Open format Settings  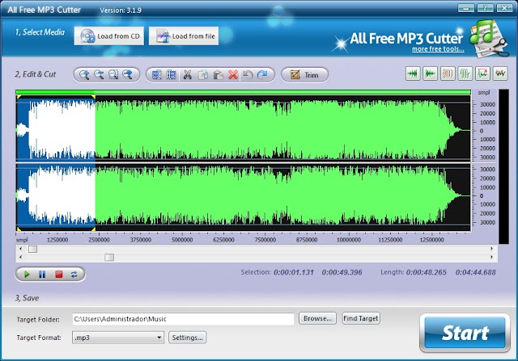(x=187, y=338)
